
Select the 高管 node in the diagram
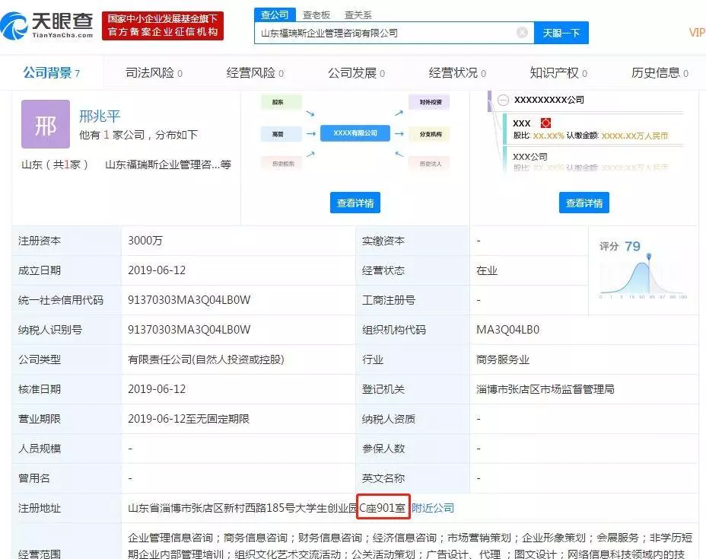(281, 134)
